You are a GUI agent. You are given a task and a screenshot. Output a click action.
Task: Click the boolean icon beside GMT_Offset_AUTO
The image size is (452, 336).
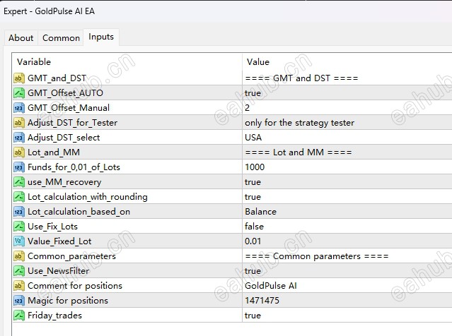18,93
